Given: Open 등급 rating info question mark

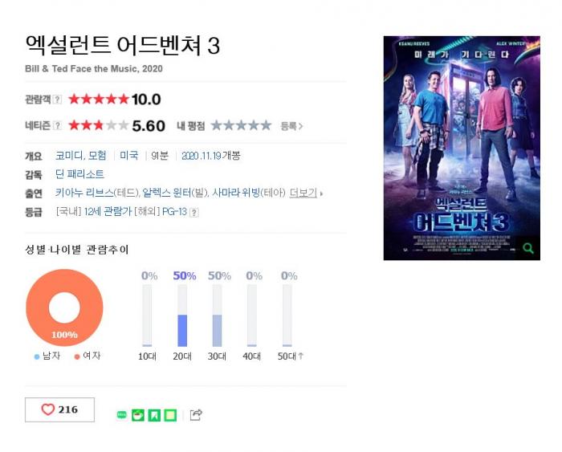Looking at the screenshot, I should (x=194, y=213).
